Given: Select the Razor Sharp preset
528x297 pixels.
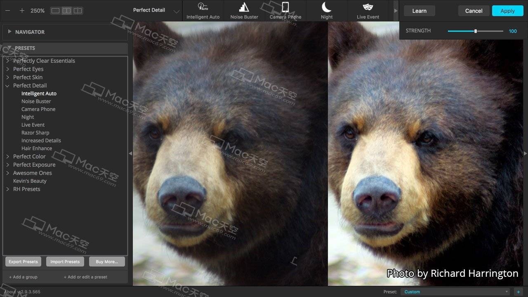Looking at the screenshot, I should pos(35,133).
